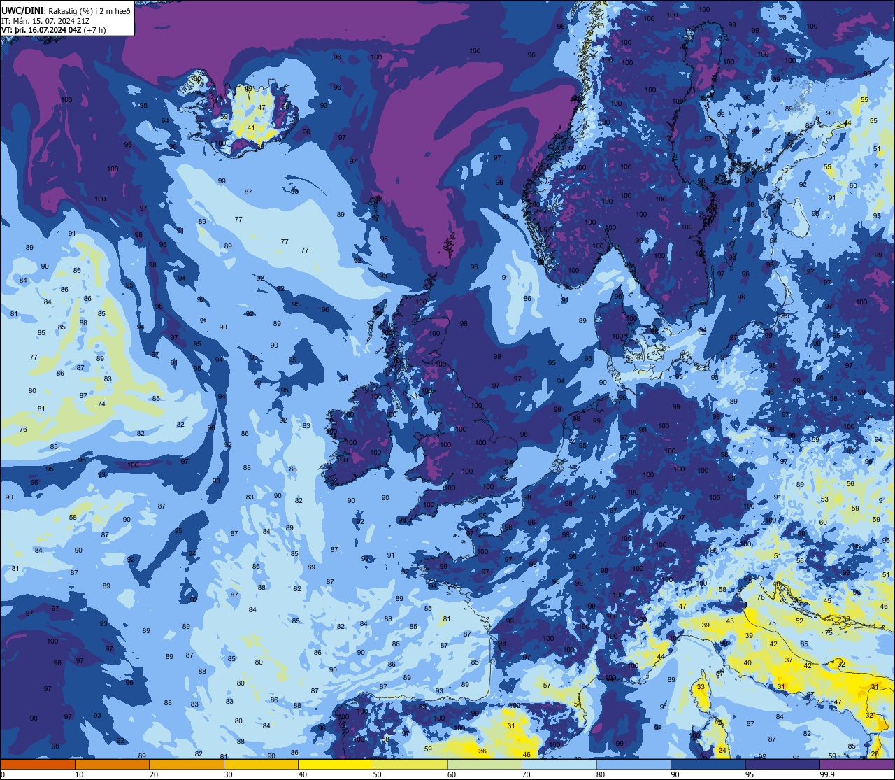Click the '24' humidity value over Sardinia

click(723, 751)
